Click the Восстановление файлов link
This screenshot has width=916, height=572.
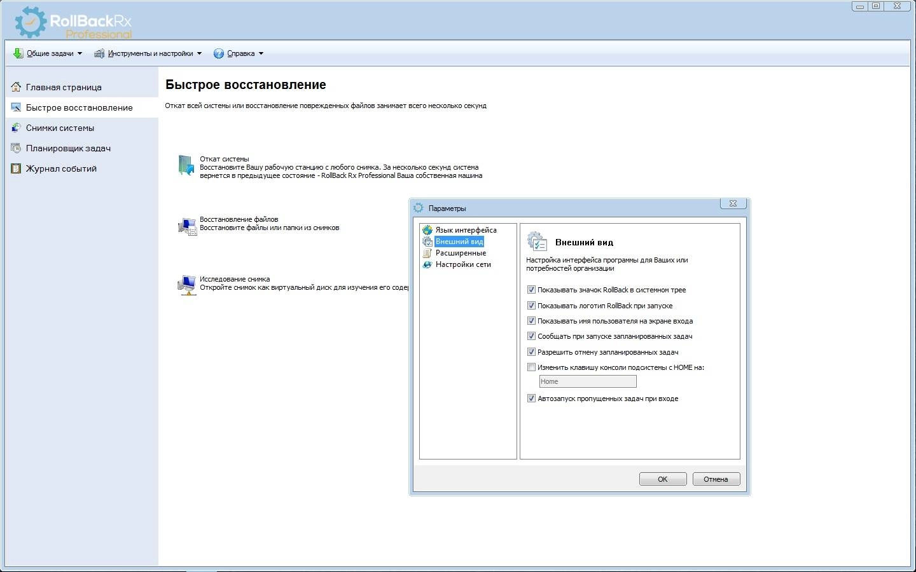(239, 219)
